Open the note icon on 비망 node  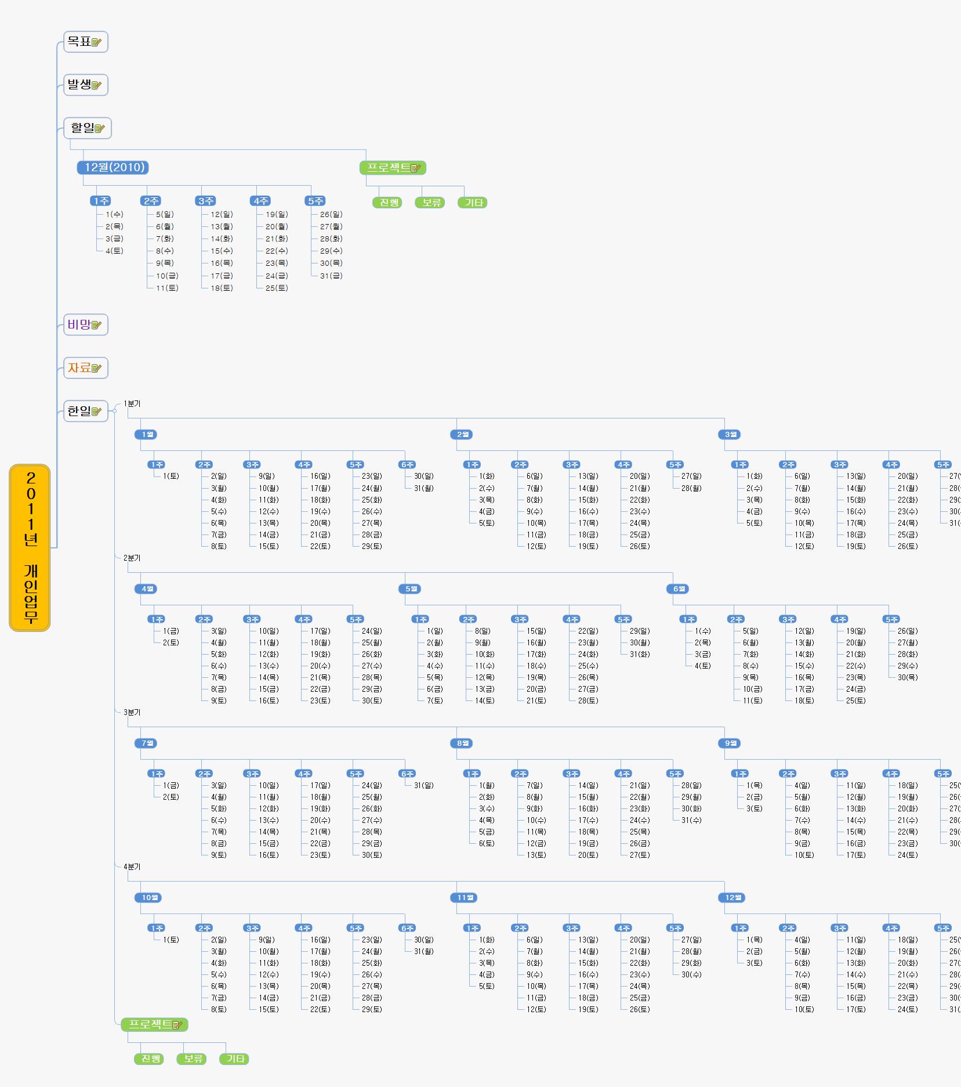[96, 325]
